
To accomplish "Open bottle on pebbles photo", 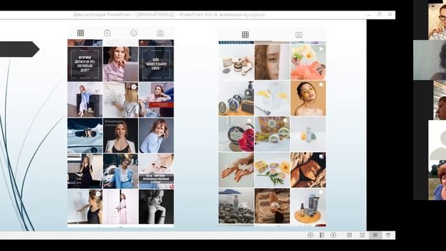I will point(236,206).
